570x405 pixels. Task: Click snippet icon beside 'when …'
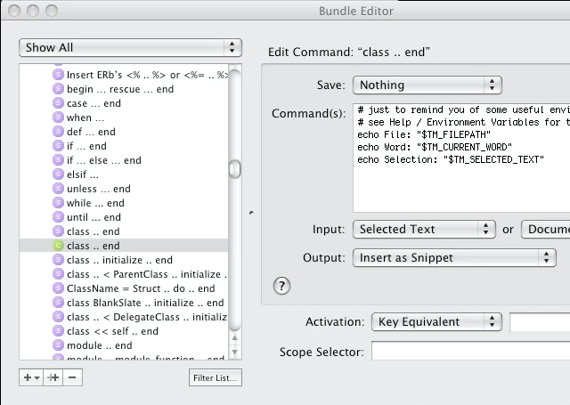[58, 117]
